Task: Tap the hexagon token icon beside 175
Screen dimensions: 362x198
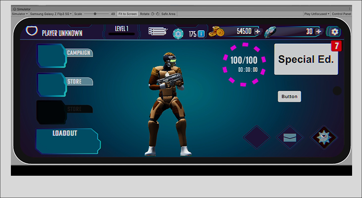Action: 178,34
